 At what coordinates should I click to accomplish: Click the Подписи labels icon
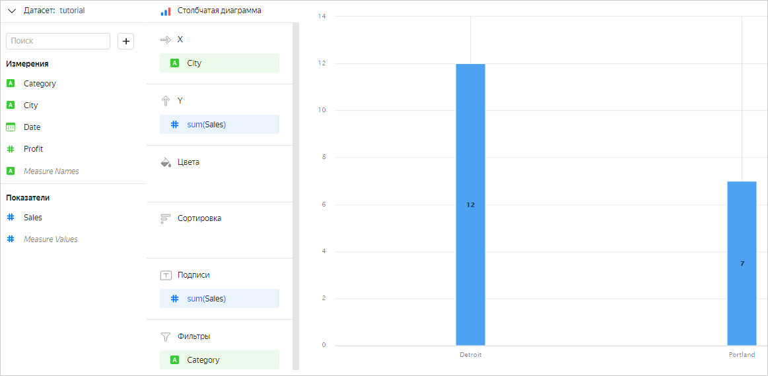[x=166, y=275]
